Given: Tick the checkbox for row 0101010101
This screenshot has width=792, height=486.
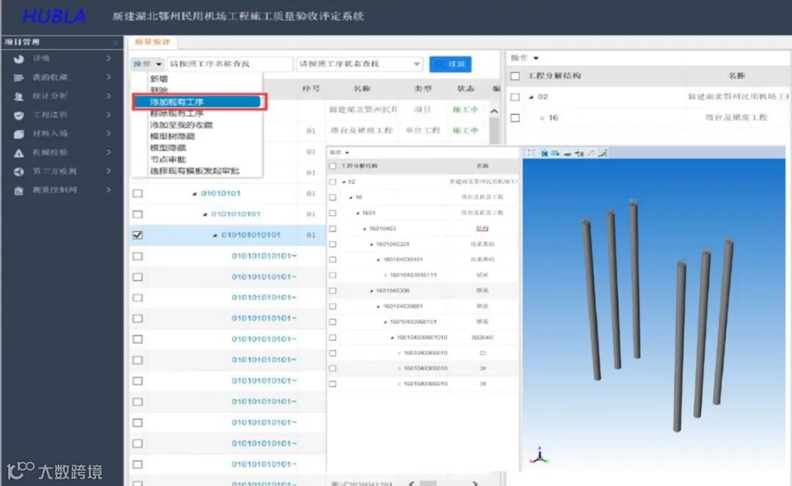Looking at the screenshot, I should pyautogui.click(x=137, y=214).
